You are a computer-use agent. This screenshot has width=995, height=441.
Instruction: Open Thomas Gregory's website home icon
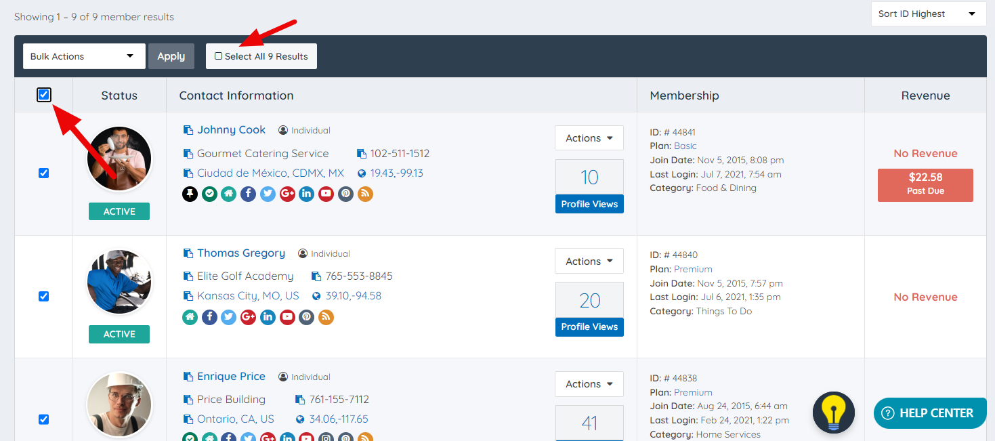click(190, 317)
